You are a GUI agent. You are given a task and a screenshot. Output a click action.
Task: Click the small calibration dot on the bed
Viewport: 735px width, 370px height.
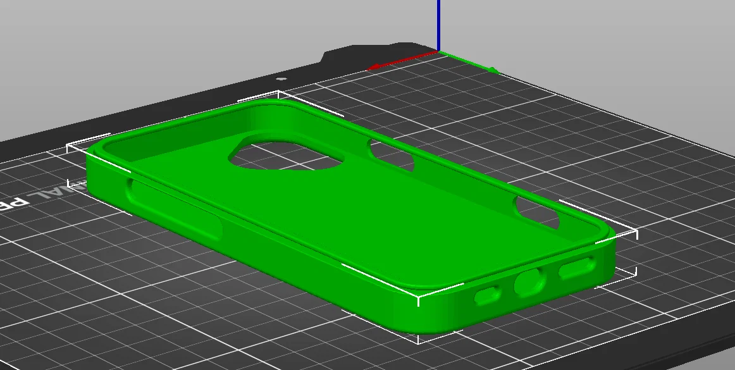[x=280, y=77]
